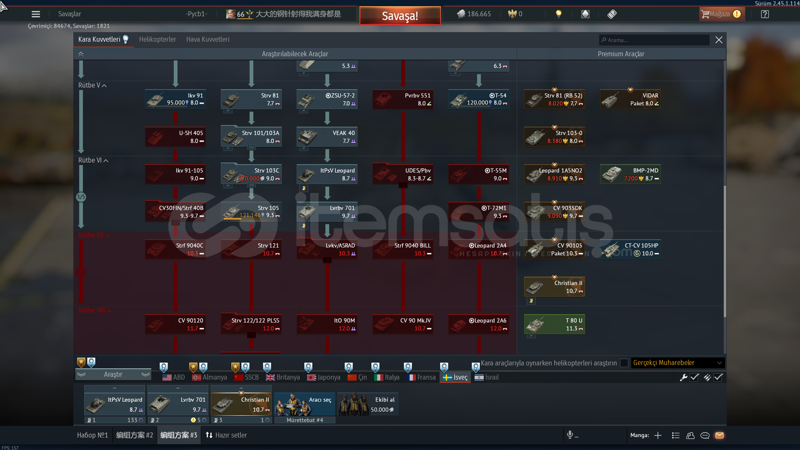
Task: Select the VIDAR Paket premium card
Action: coord(630,99)
